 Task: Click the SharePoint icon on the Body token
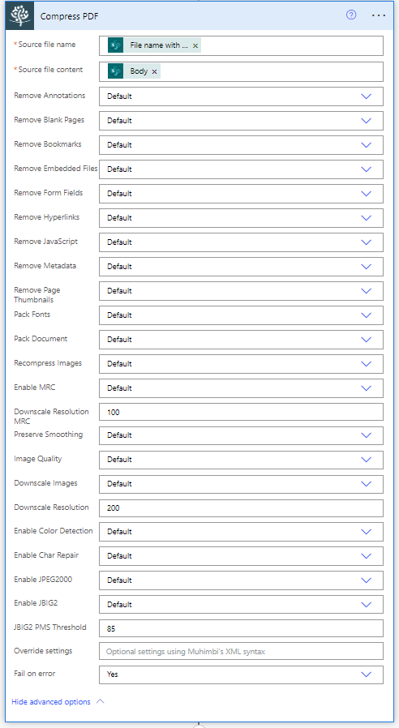tap(116, 71)
